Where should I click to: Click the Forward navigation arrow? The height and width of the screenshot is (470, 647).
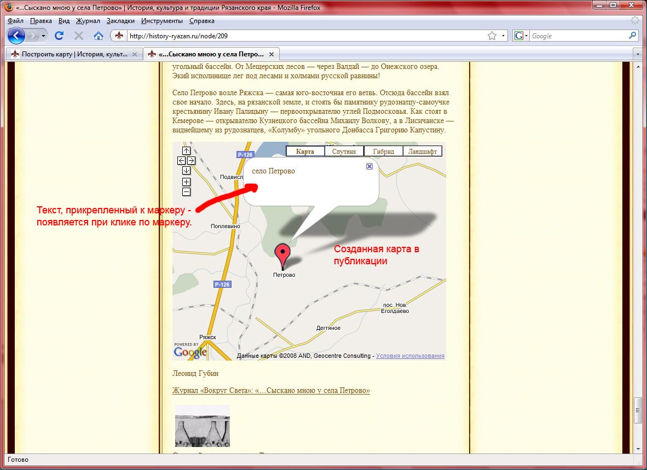click(33, 36)
